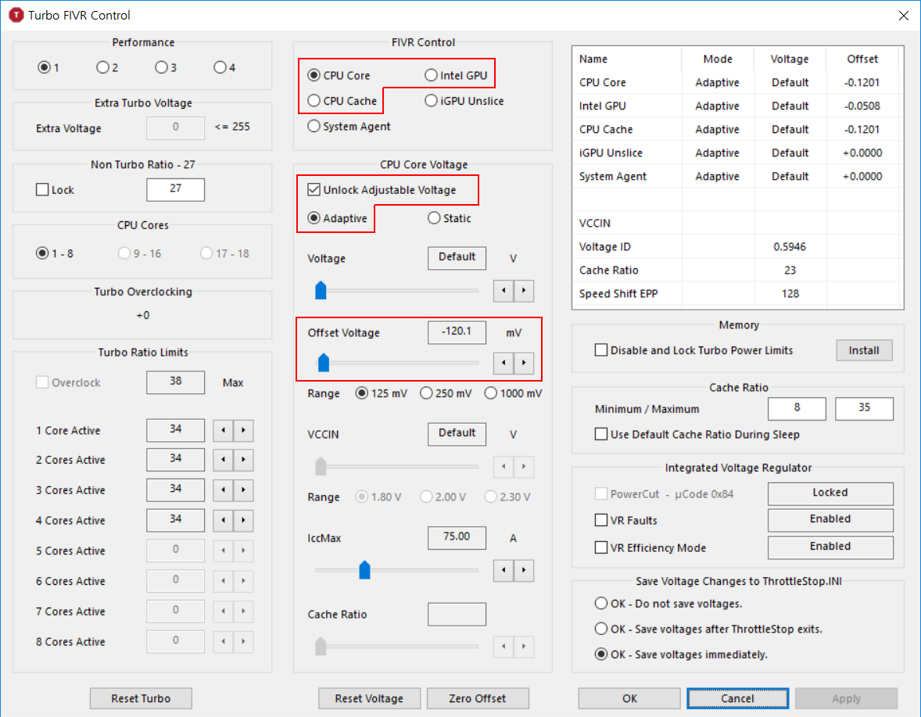Select the Intel GPU FIVR option
Screen dimensions: 921x717
456,75
